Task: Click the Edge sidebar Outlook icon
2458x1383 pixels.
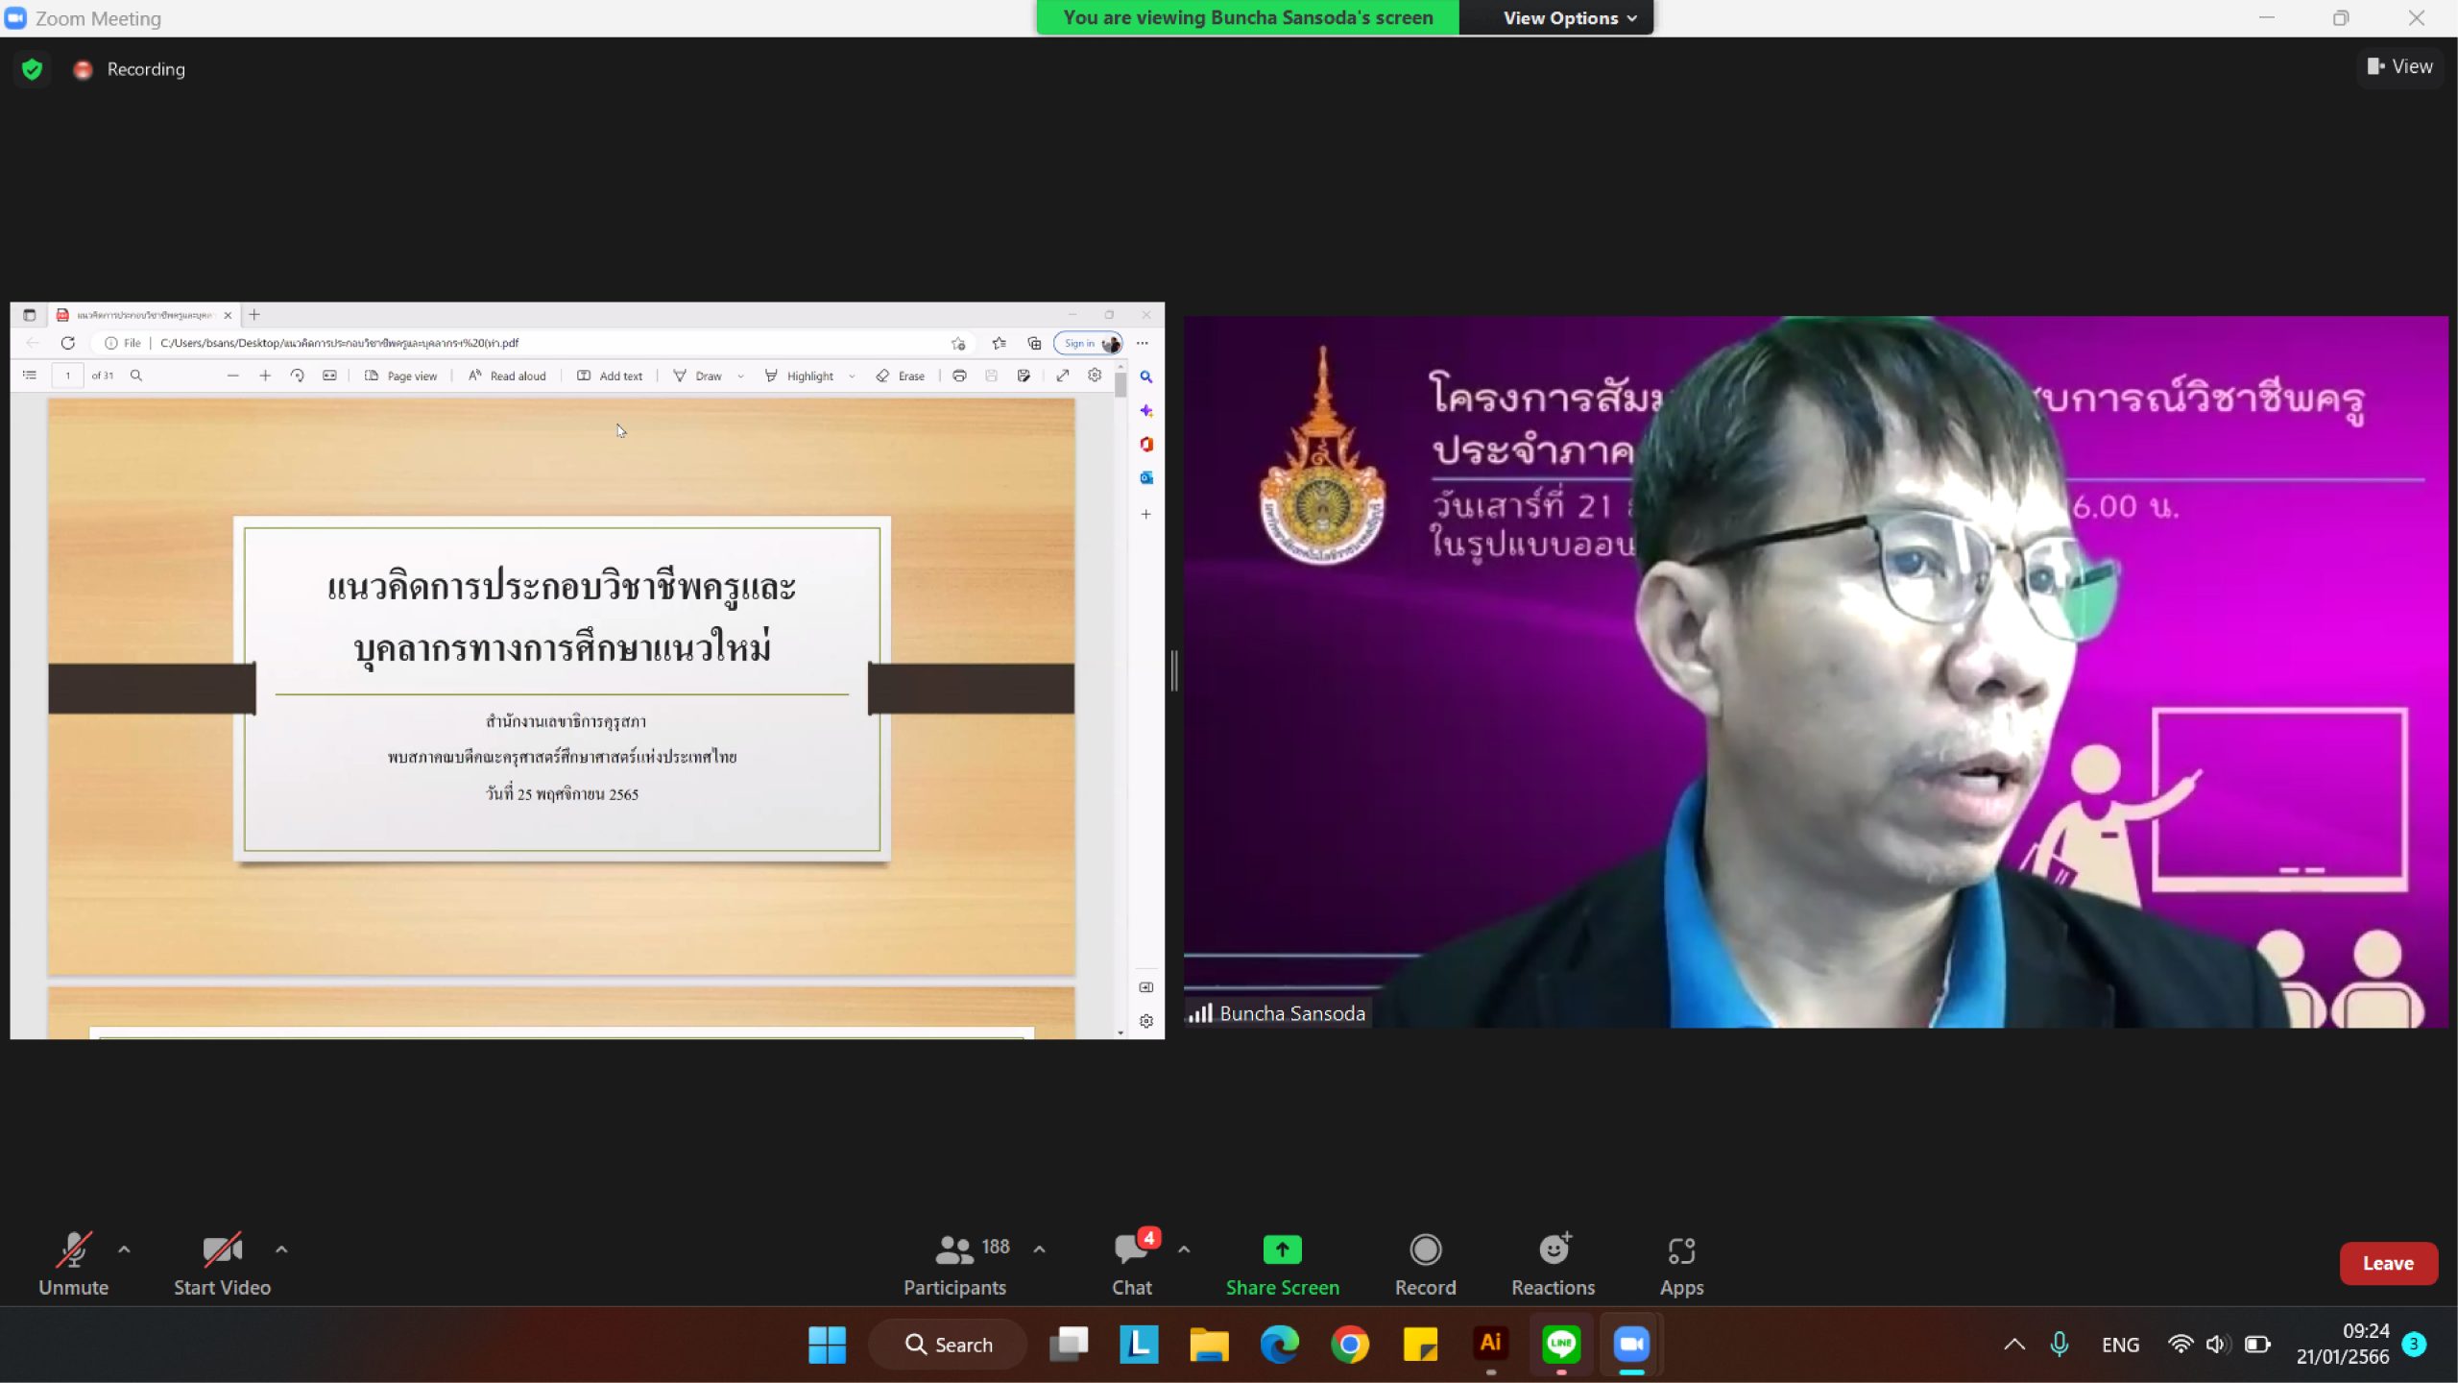Action: click(1146, 477)
